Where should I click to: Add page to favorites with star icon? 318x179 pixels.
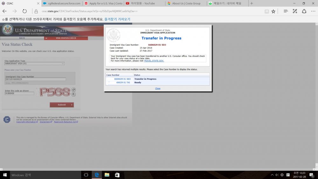tap(273, 11)
